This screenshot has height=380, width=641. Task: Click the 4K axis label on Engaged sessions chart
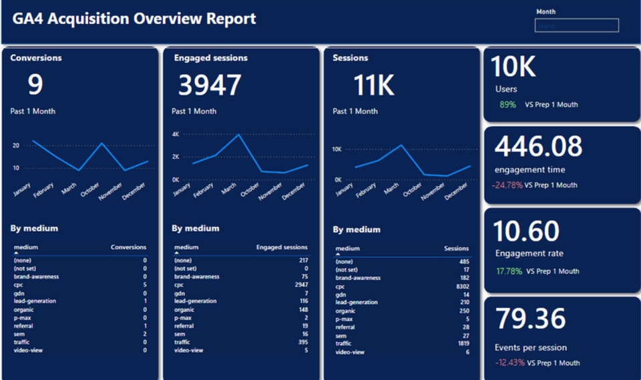point(176,134)
